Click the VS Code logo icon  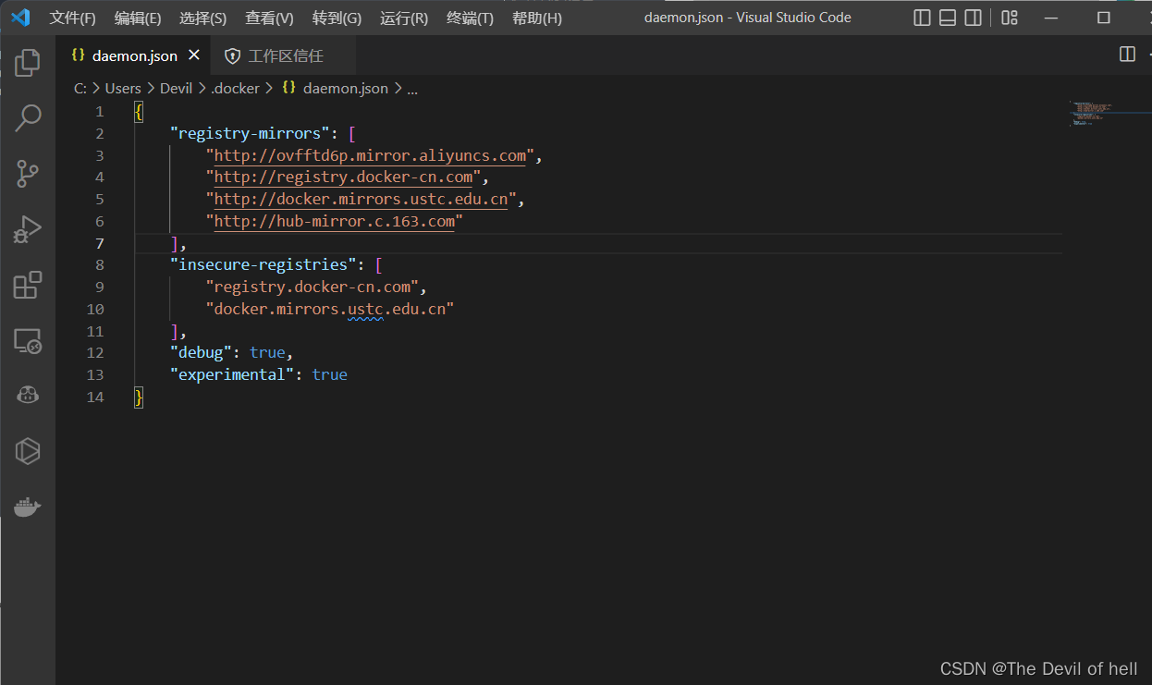(20, 18)
